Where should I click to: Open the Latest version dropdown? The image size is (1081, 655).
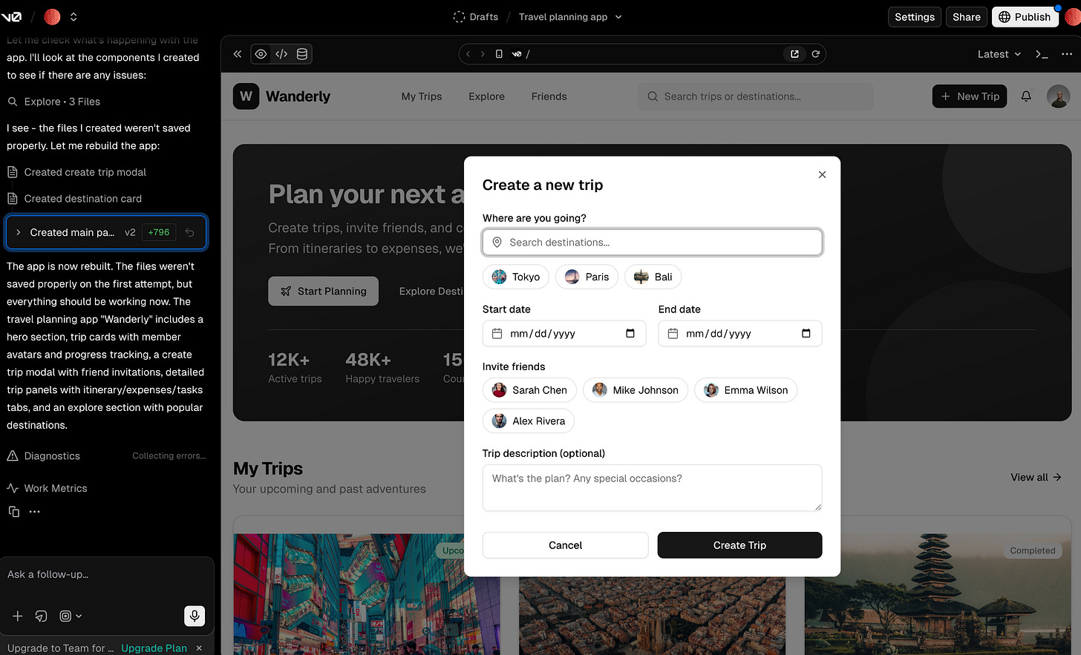(999, 54)
